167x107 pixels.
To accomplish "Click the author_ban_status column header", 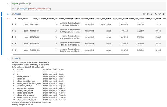I will click(x=103, y=19).
